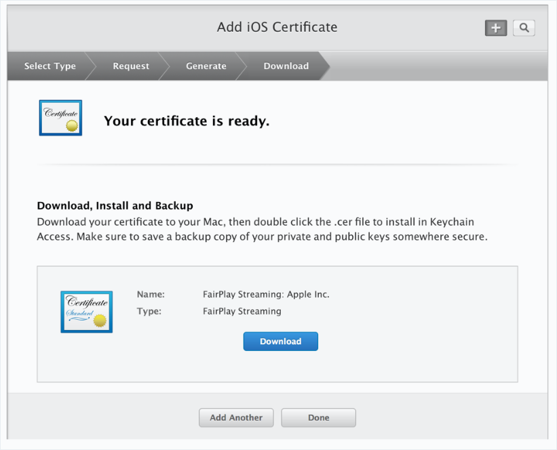Viewport: 557px width, 450px height.
Task: Go to the Request step
Action: (131, 66)
